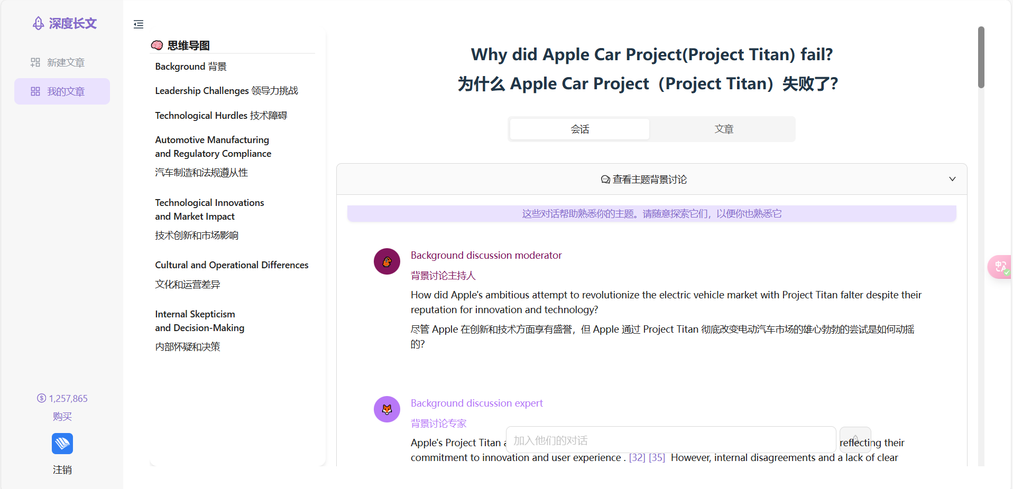The width and height of the screenshot is (1013, 489).
Task: Open the blue book app icon above 注销
Action: tap(62, 444)
